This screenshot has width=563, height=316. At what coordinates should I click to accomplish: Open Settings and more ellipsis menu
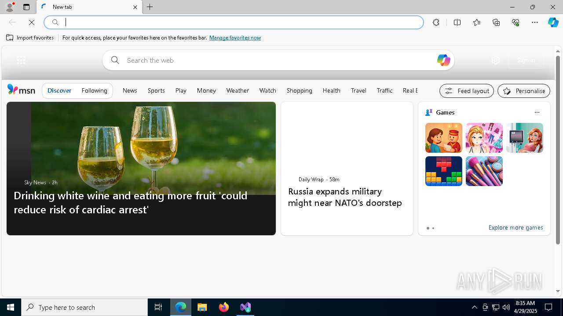pyautogui.click(x=535, y=22)
